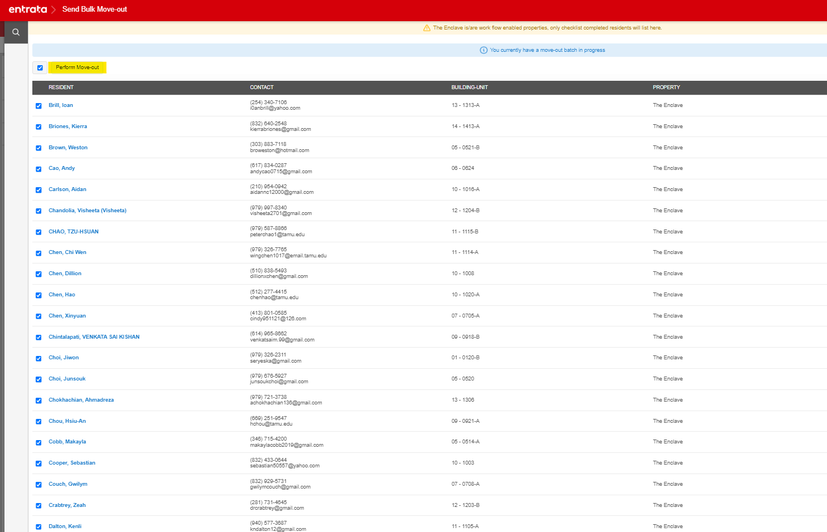Click the PROPERTY column header

click(x=666, y=87)
